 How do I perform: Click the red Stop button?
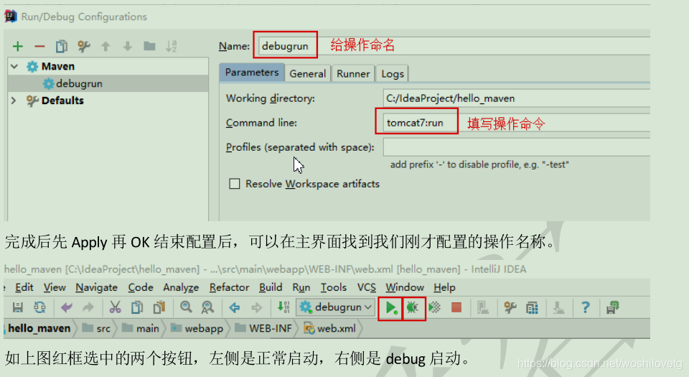click(x=456, y=307)
